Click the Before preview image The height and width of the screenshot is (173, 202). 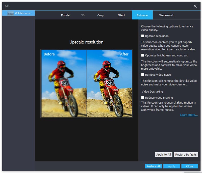[x=64, y=83]
